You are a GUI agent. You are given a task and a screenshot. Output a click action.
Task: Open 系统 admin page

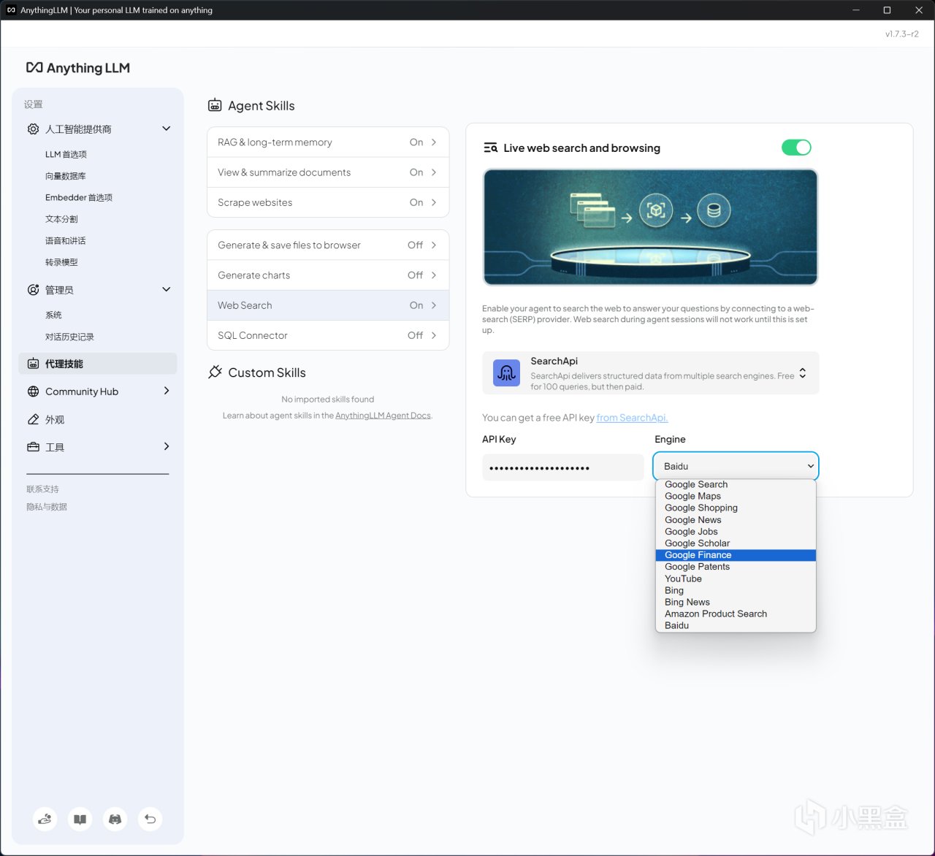click(53, 315)
